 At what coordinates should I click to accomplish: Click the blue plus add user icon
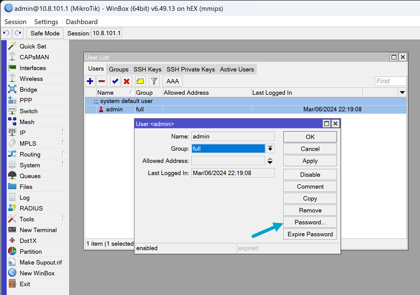pos(90,81)
